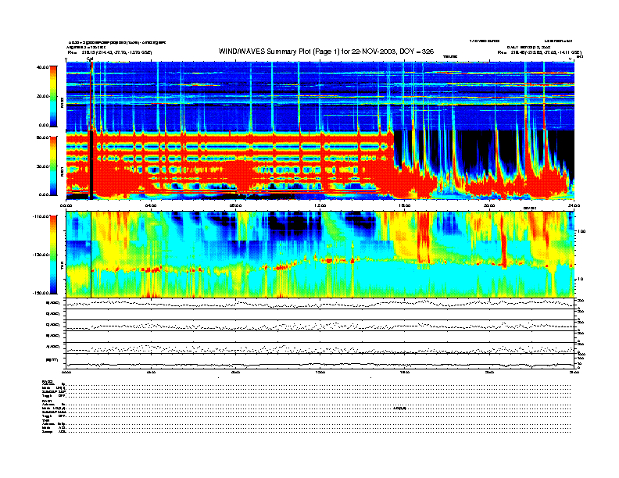Click the WIND/WAVES Summary Plot title
Image resolution: width=619 pixels, height=478 pixels.
point(326,52)
